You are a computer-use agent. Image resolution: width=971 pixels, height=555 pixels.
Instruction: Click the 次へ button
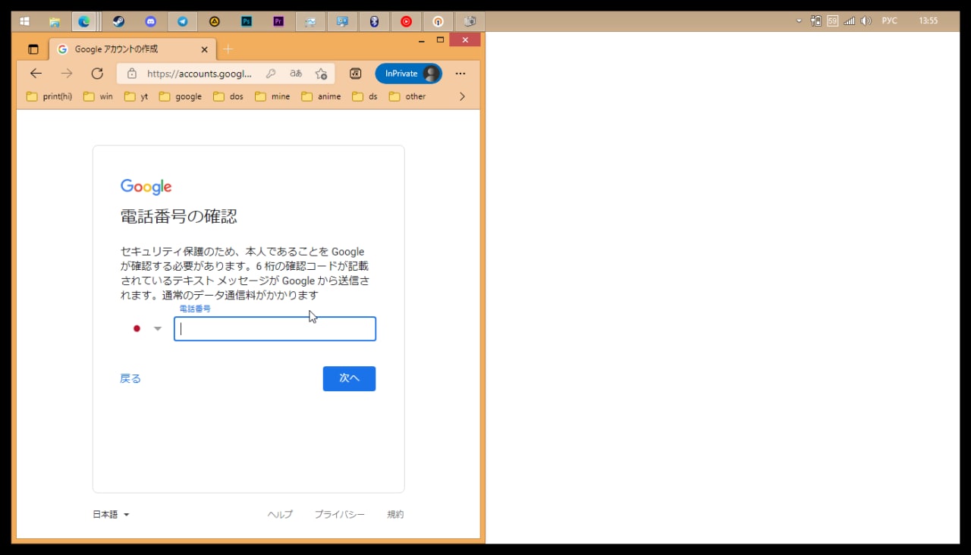coord(349,378)
